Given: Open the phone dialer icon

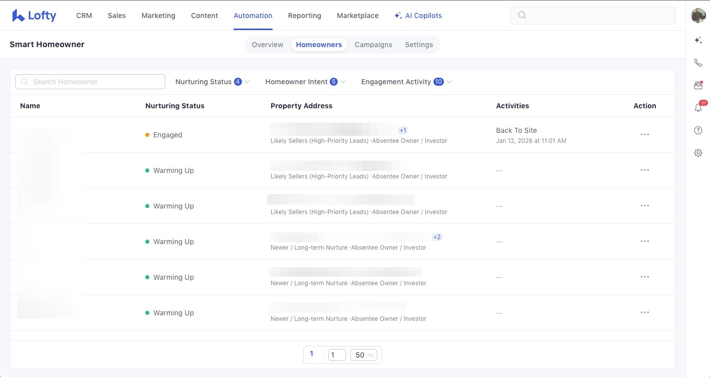Looking at the screenshot, I should tap(698, 63).
